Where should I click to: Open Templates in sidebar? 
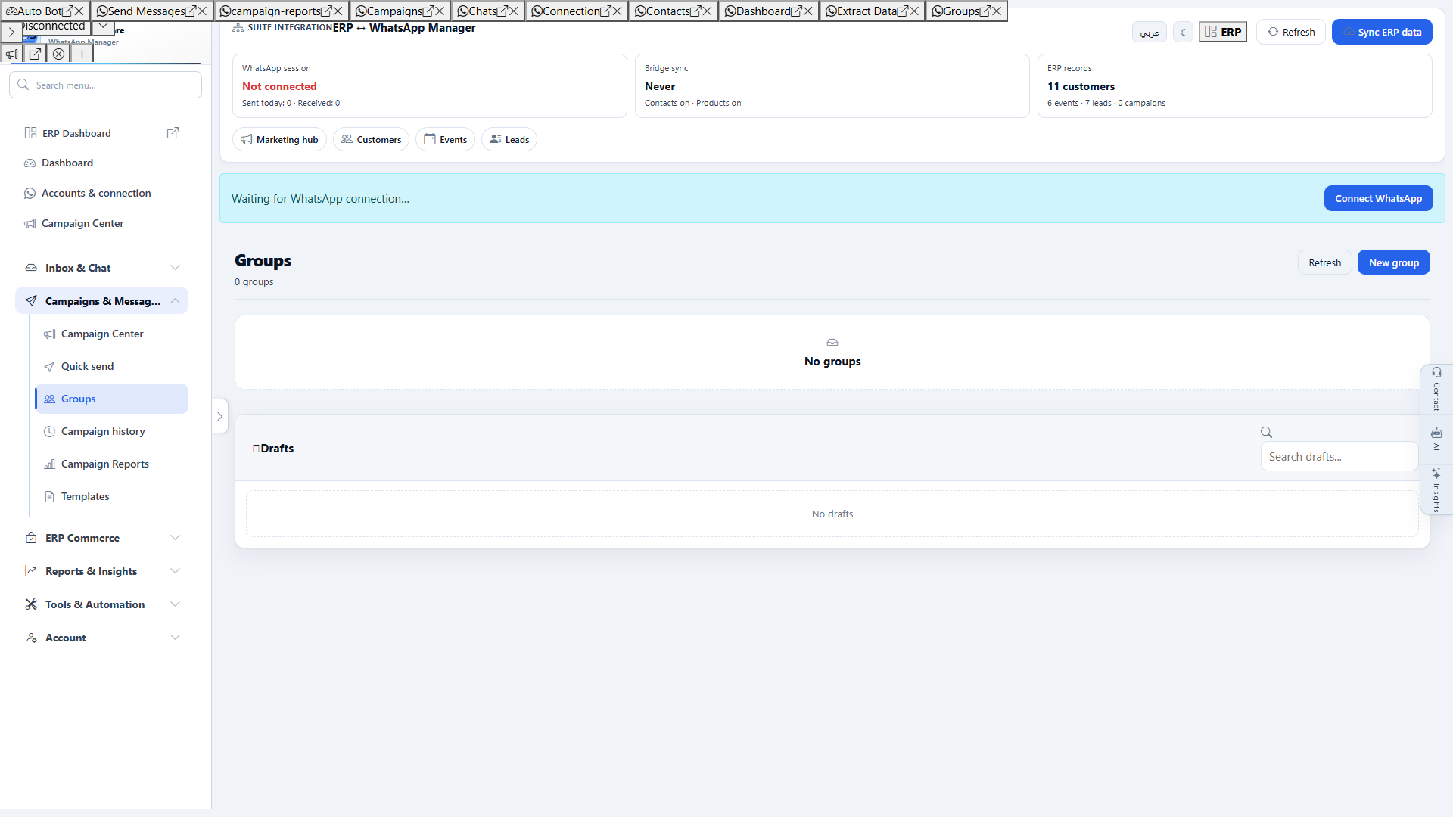coord(111,496)
